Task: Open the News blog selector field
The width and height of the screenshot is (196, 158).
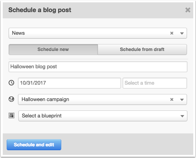Action: click(98, 33)
